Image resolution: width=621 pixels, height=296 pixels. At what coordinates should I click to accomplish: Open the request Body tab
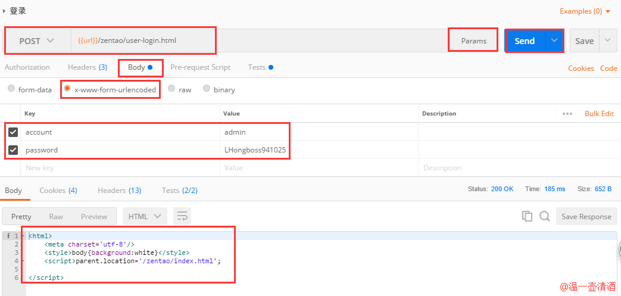pos(140,67)
